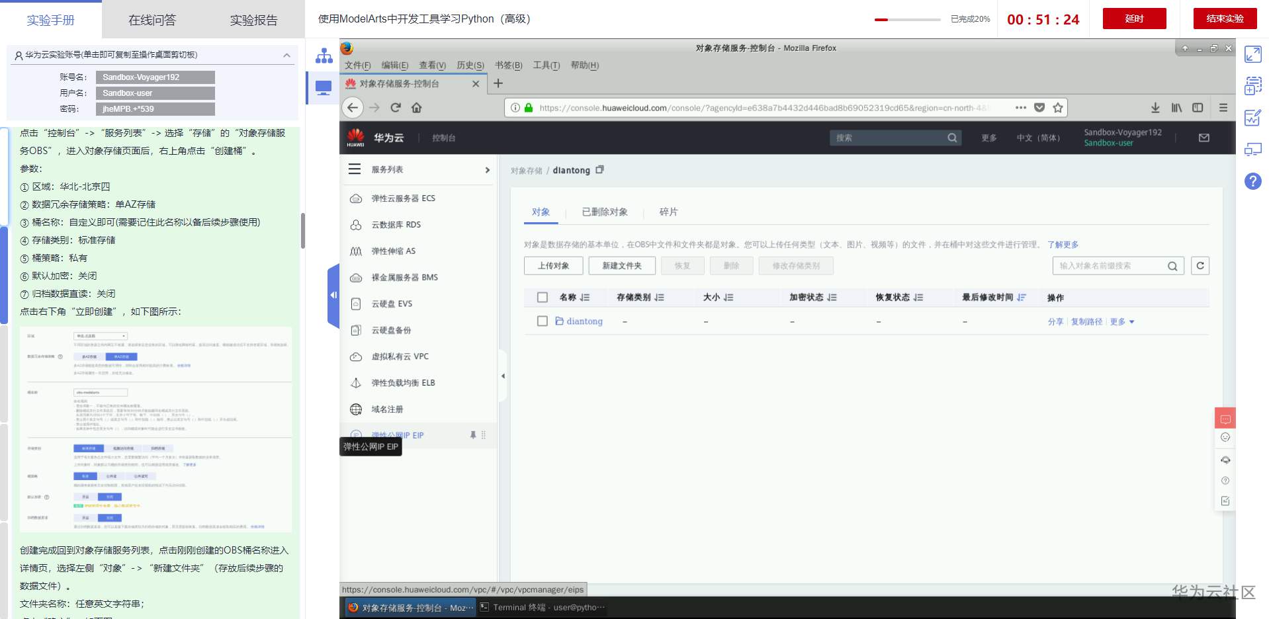Screen dimensions: 1269x619
Task: Open customer service headset icon
Action: pyautogui.click(x=1225, y=460)
